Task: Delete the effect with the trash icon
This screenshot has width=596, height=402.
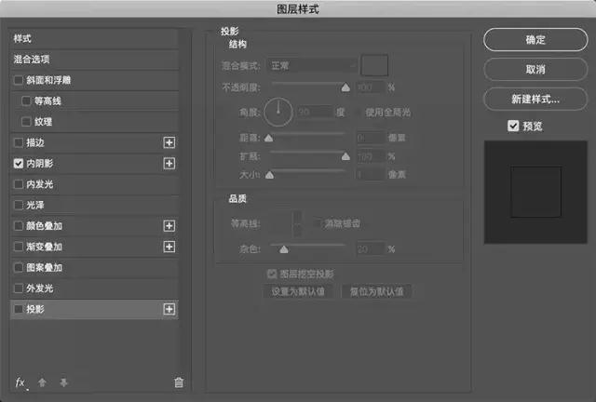Action: [x=179, y=382]
